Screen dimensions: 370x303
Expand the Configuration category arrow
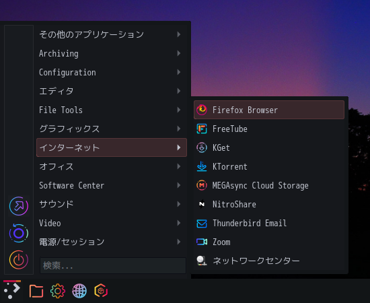click(x=179, y=72)
